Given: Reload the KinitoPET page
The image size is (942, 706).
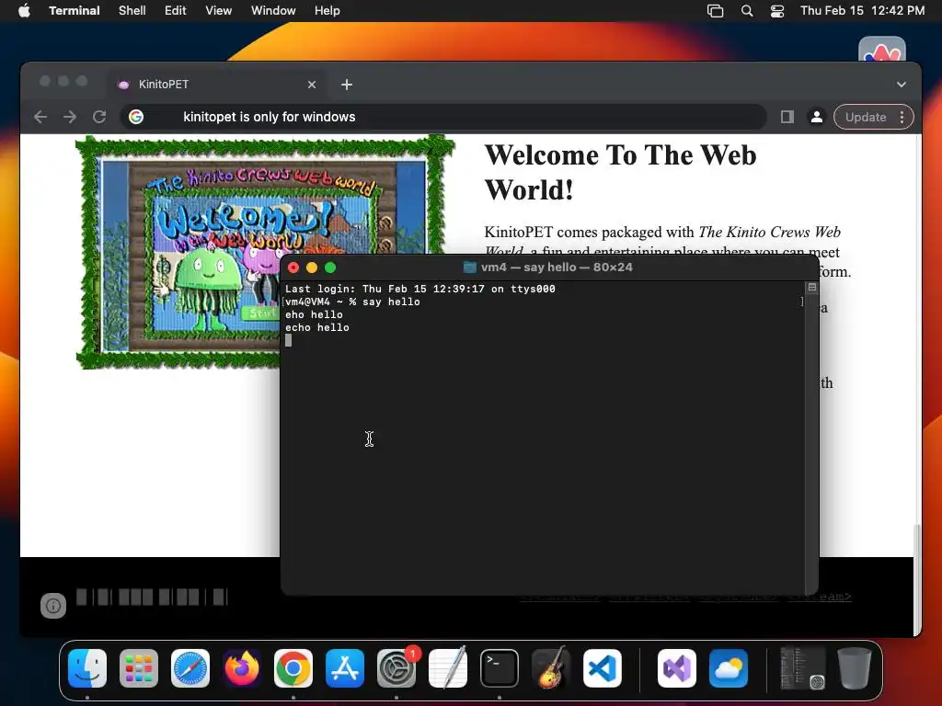Looking at the screenshot, I should (x=99, y=117).
